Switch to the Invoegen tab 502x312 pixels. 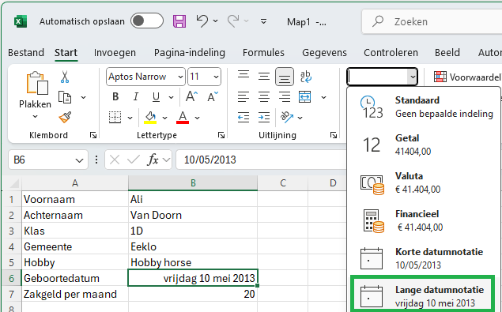[115, 52]
